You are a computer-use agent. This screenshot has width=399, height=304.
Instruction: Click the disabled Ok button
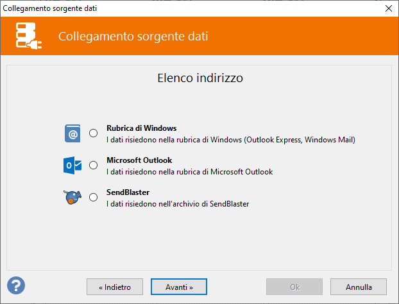coord(294,287)
